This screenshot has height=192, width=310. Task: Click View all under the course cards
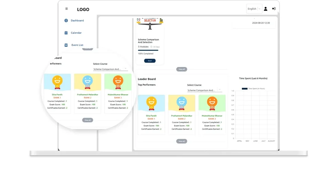coord(182,69)
